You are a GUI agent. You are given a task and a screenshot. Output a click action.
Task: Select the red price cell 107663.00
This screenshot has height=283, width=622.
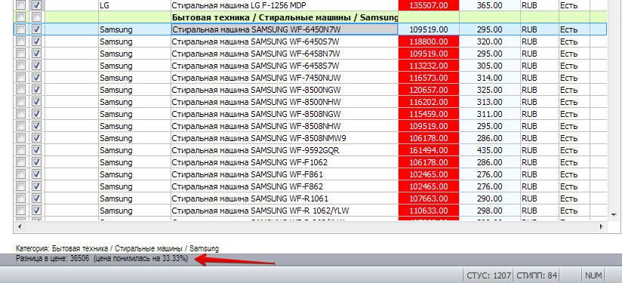coord(429,198)
